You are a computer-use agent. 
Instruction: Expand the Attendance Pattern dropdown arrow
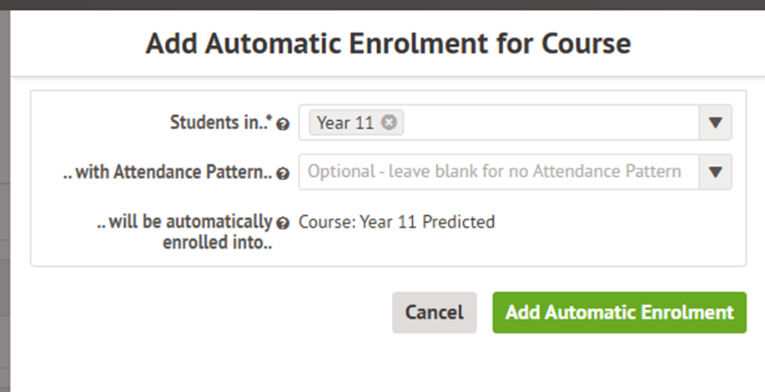[x=714, y=172]
